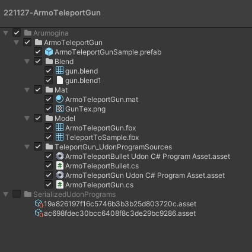Collapse the Blend folder

pos(27,62)
